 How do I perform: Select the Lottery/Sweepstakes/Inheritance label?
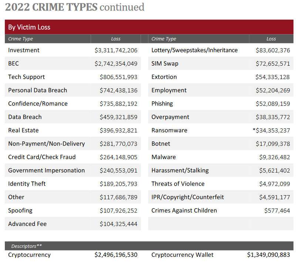(195, 50)
